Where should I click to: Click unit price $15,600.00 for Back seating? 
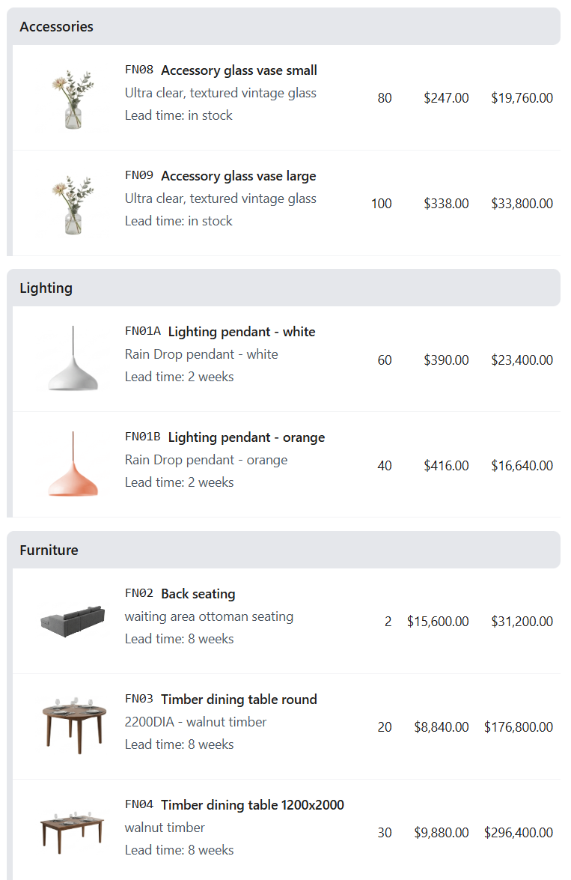pos(438,622)
